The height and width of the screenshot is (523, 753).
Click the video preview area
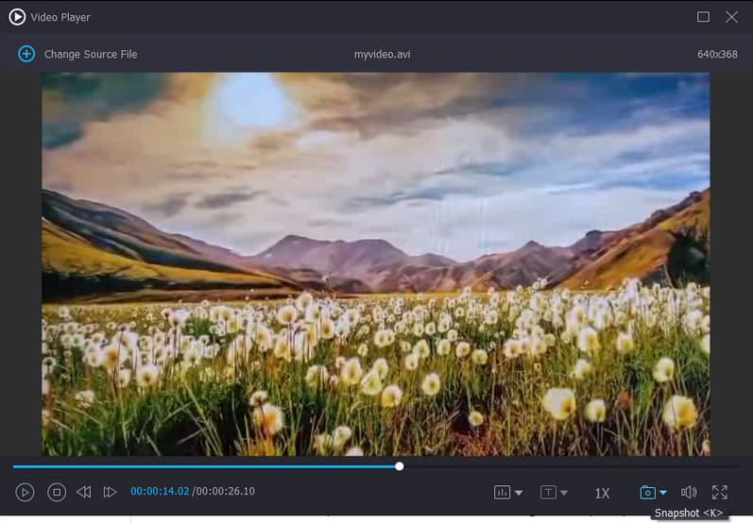(376, 264)
